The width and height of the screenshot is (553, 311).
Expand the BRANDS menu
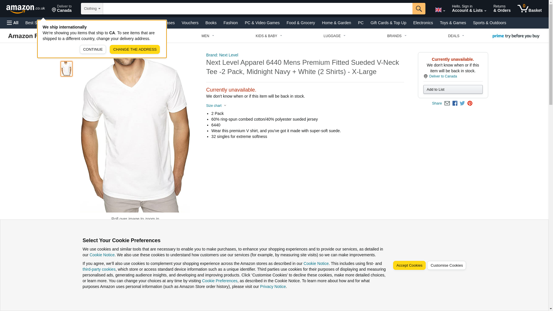tap(397, 36)
